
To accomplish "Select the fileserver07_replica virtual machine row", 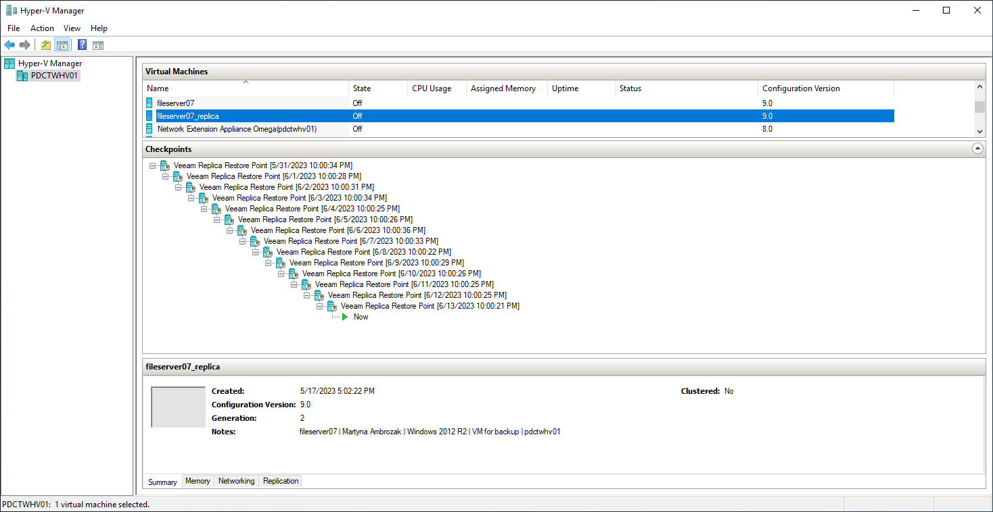I will coord(519,116).
